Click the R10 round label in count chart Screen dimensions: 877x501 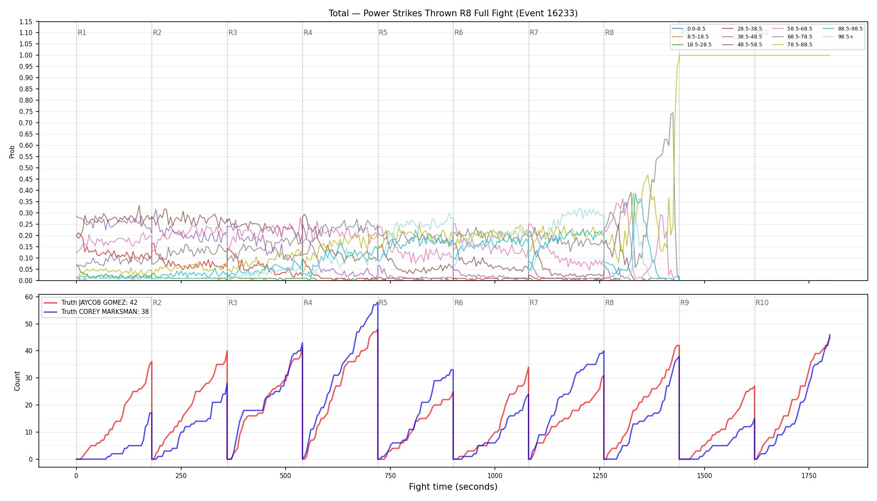[762, 303]
